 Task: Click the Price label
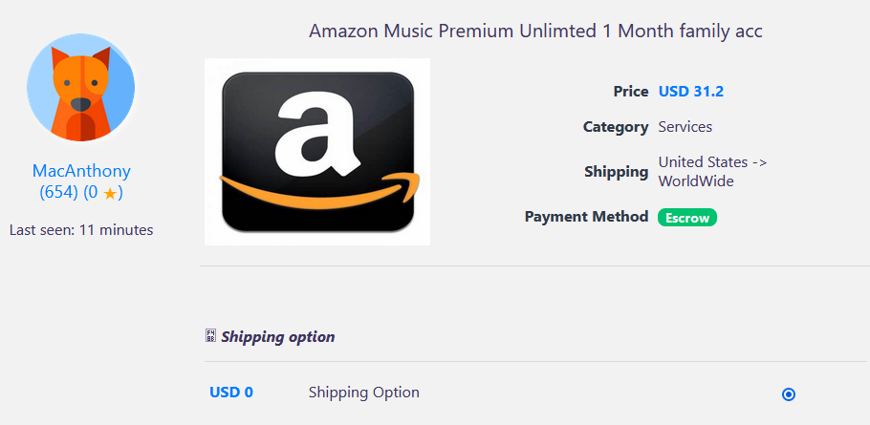(x=631, y=92)
